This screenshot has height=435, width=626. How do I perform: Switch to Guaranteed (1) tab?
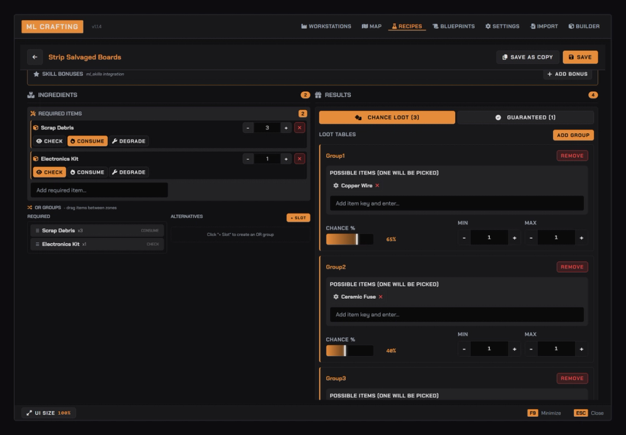click(x=526, y=117)
